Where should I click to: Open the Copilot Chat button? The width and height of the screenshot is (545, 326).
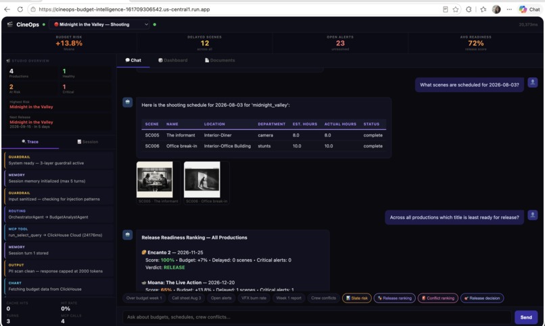tap(529, 9)
